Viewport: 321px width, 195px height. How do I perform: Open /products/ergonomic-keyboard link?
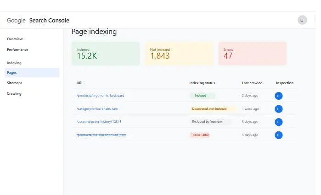100,96
